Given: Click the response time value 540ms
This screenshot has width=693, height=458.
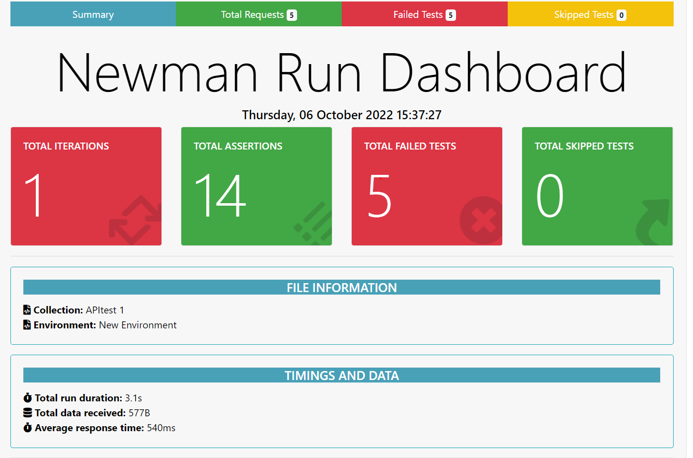Looking at the screenshot, I should tap(161, 428).
